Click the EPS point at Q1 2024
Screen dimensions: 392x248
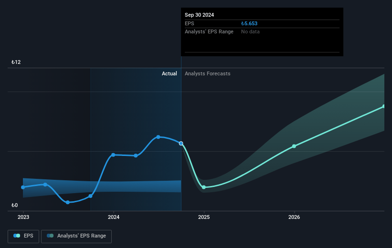136,155
